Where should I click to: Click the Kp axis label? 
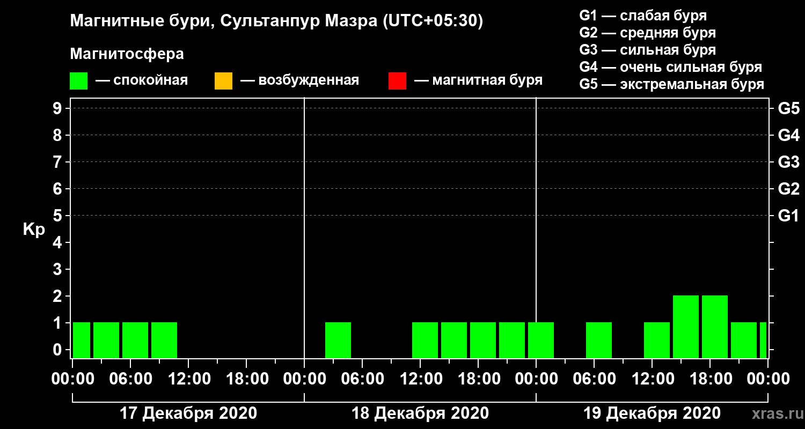[x=34, y=230]
